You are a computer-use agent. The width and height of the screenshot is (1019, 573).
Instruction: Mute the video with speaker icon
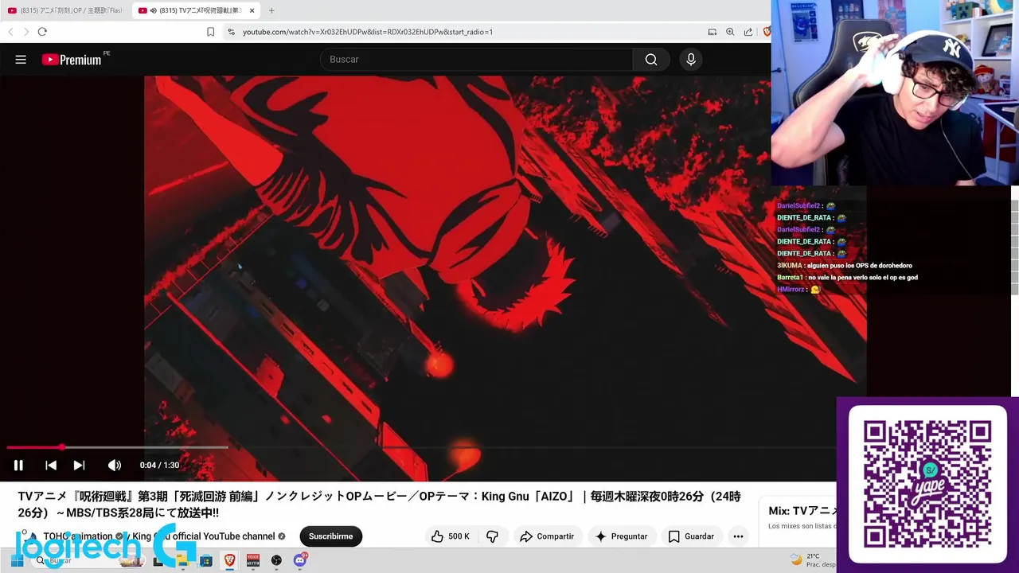[x=115, y=466]
